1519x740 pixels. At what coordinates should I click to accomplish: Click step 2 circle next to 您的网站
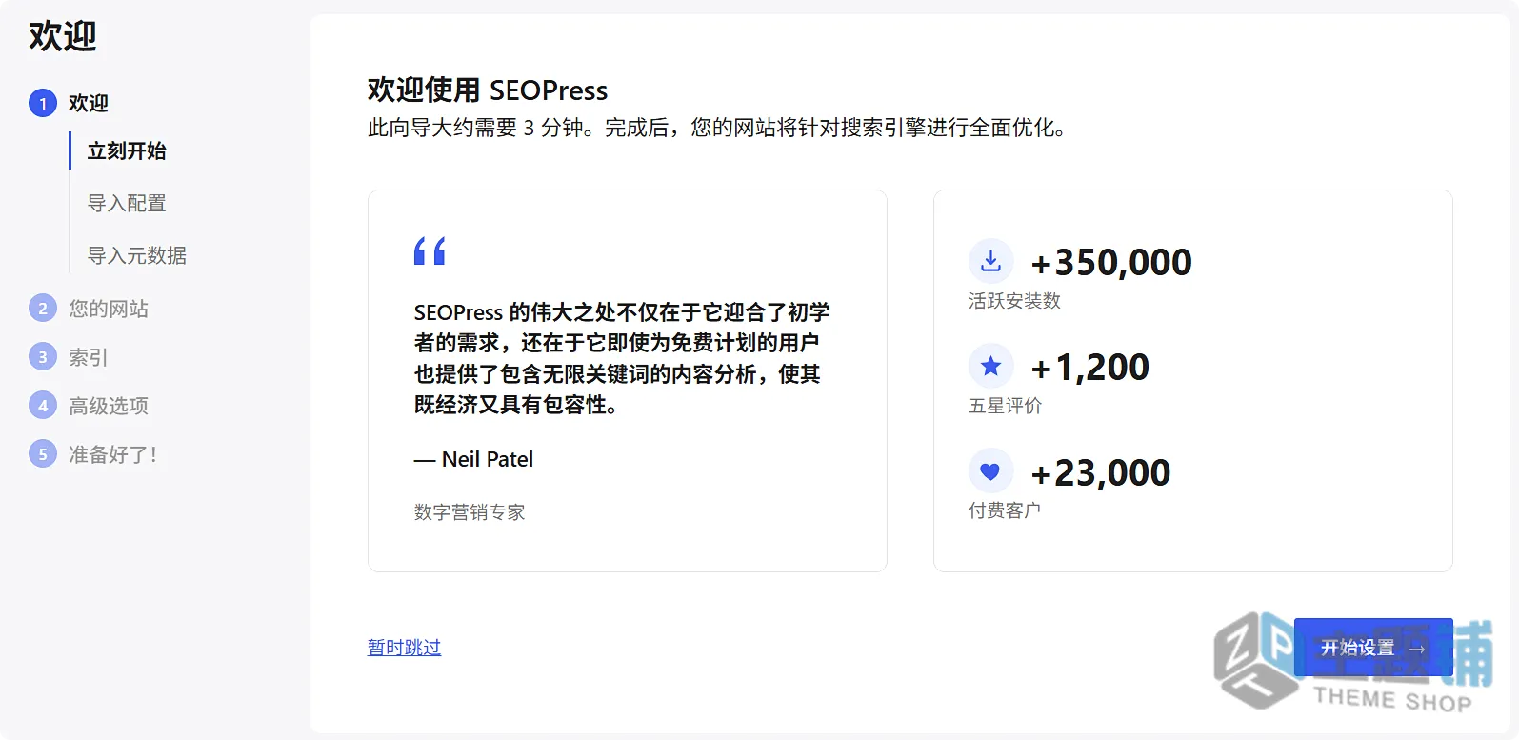pos(43,309)
